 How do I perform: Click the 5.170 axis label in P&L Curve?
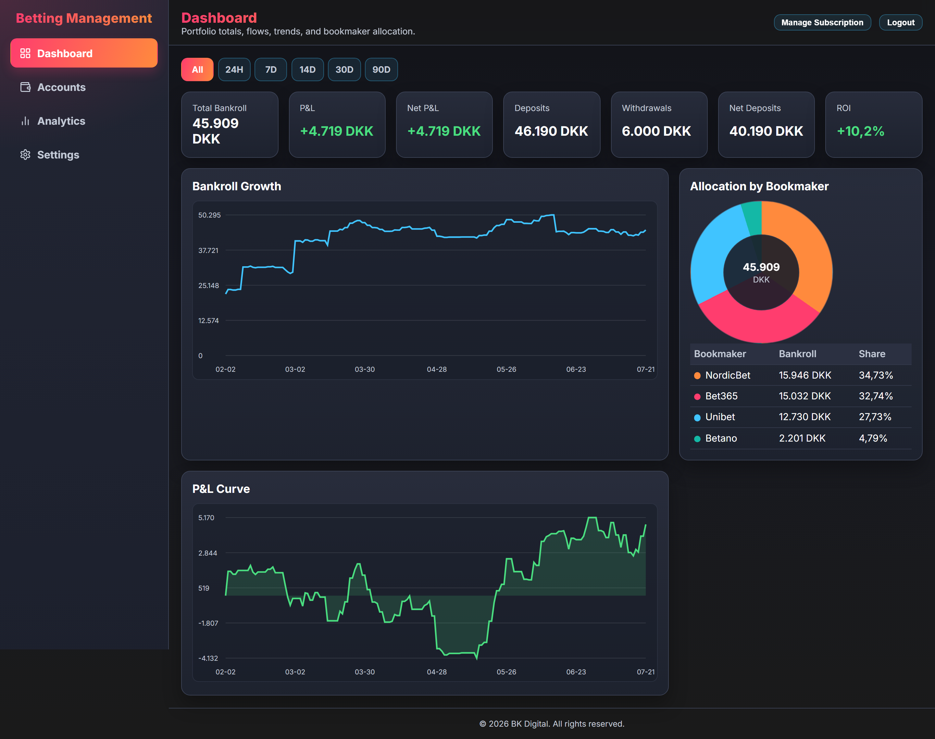coord(206,518)
